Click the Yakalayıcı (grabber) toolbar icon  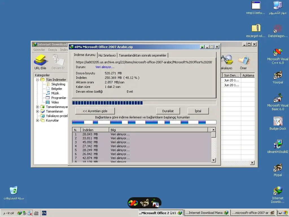point(227,62)
